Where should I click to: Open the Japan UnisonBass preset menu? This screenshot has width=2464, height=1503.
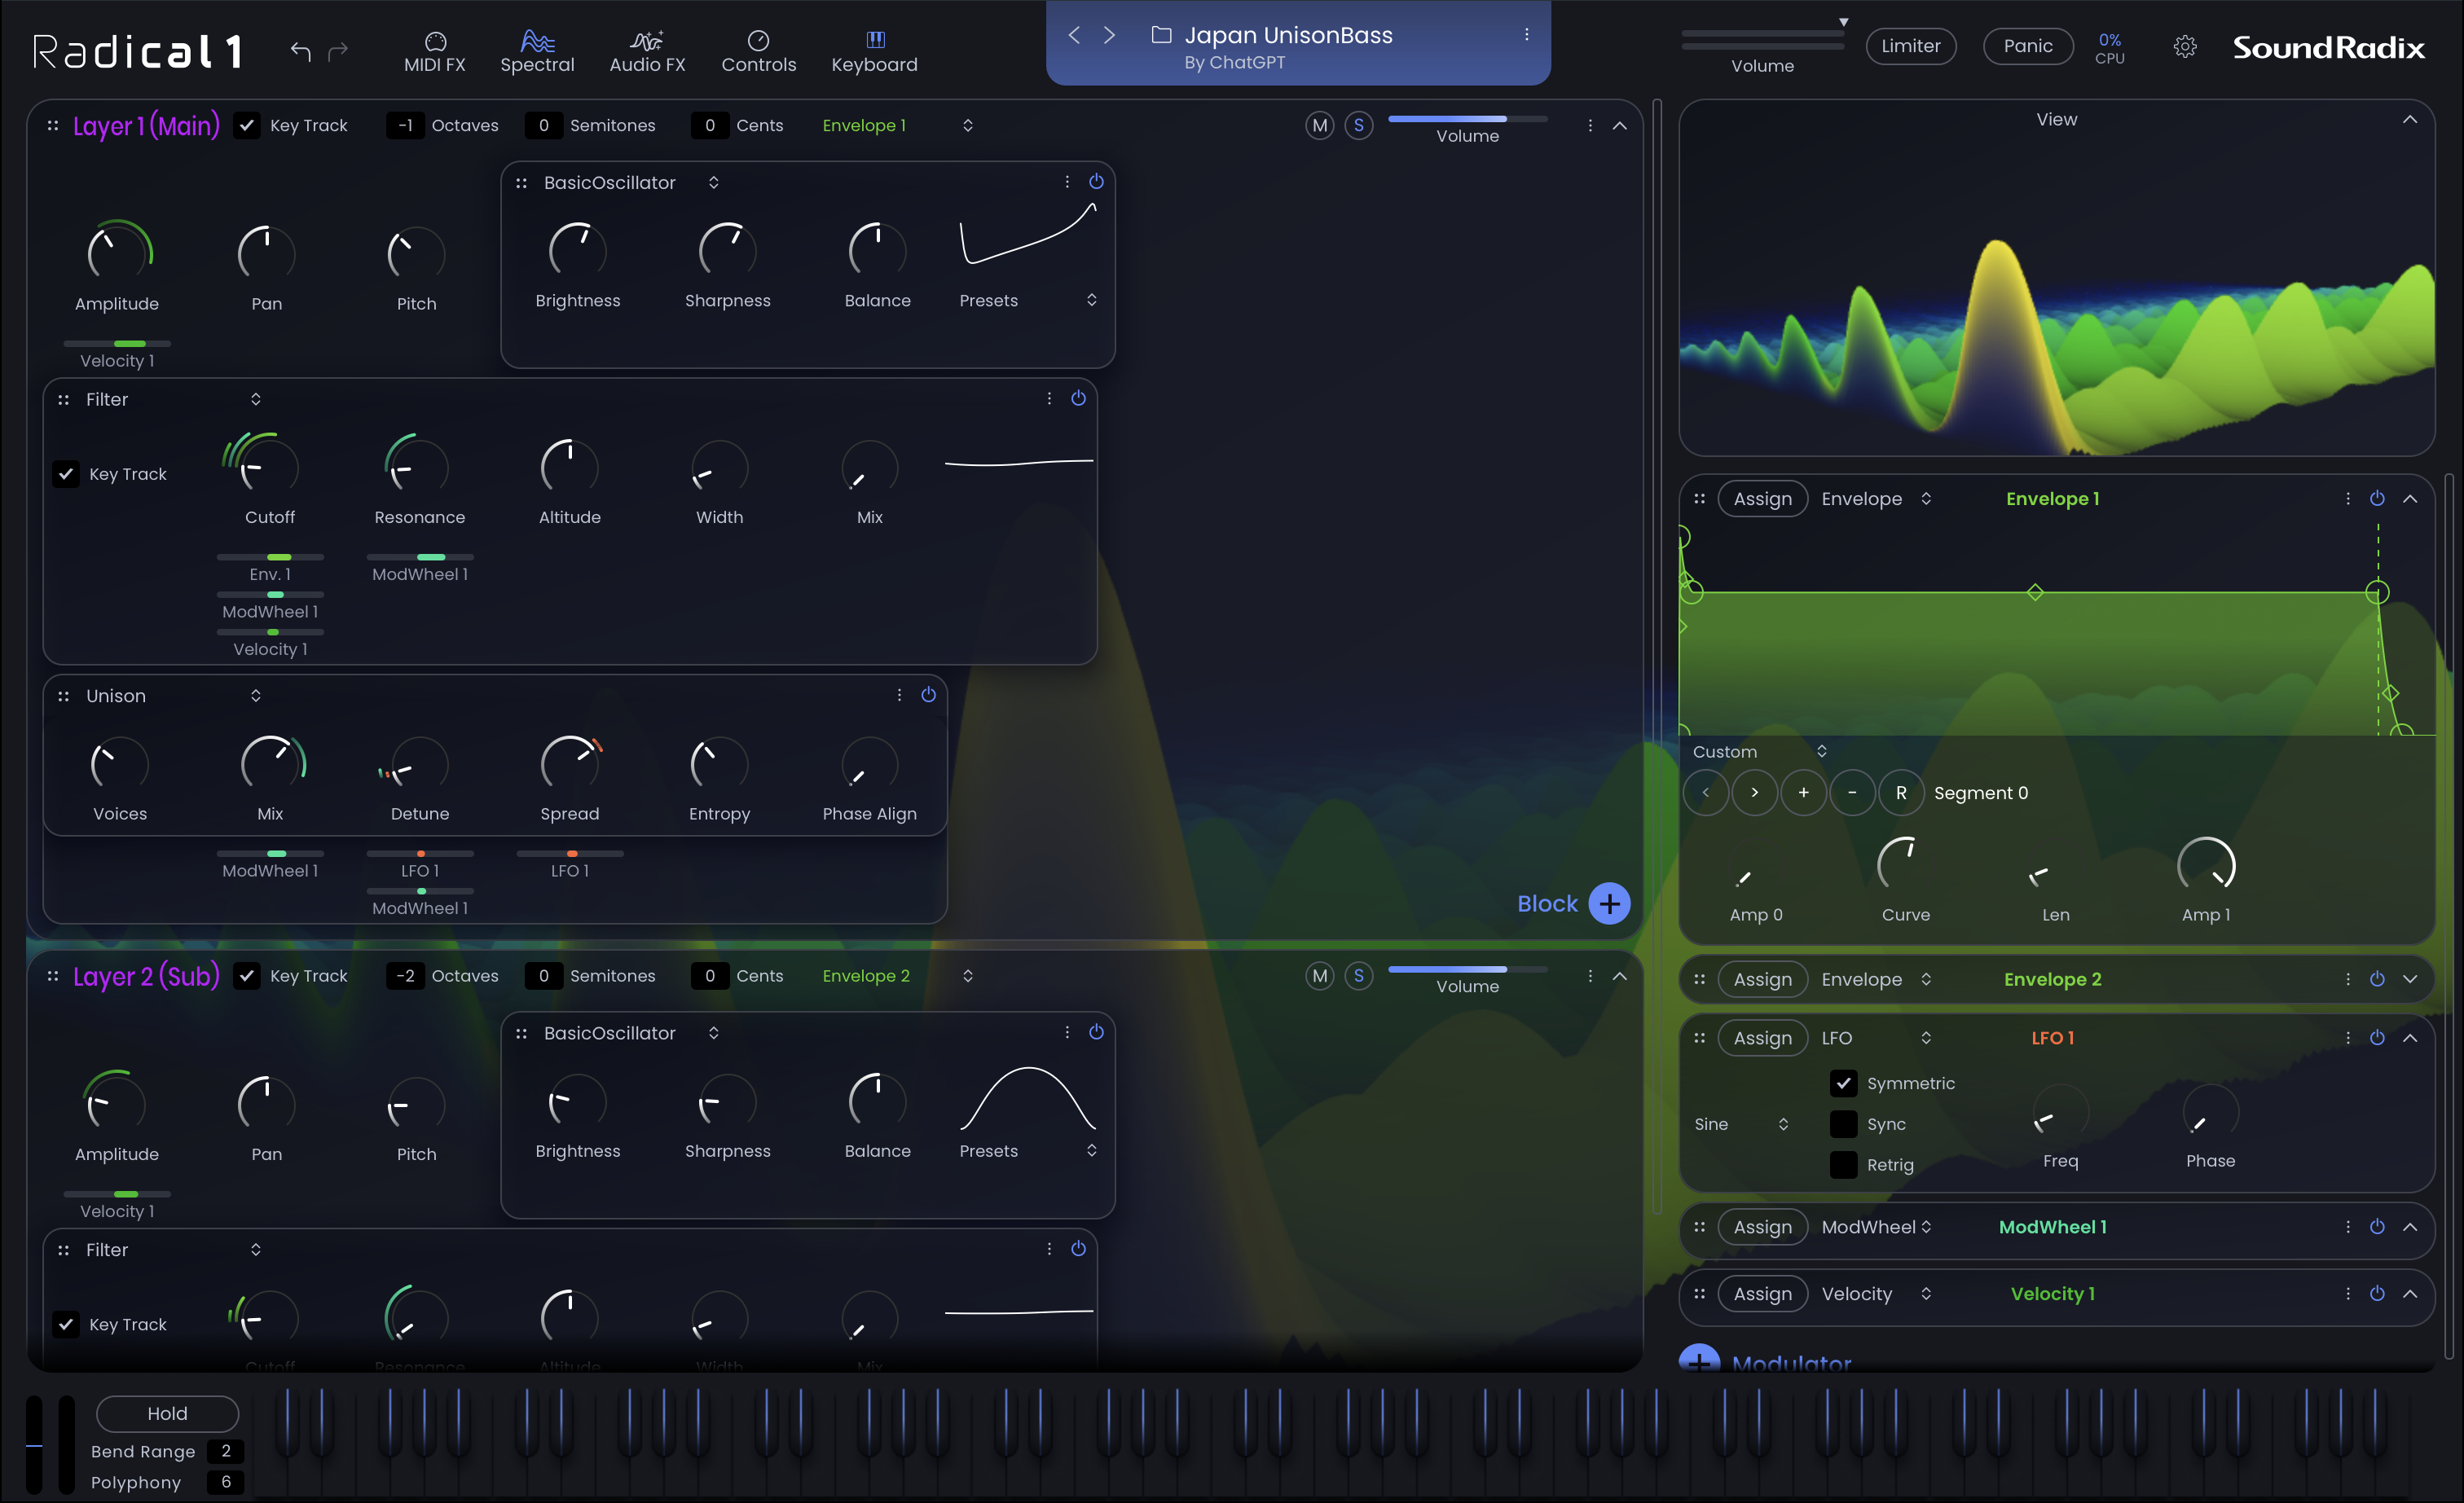[1526, 33]
